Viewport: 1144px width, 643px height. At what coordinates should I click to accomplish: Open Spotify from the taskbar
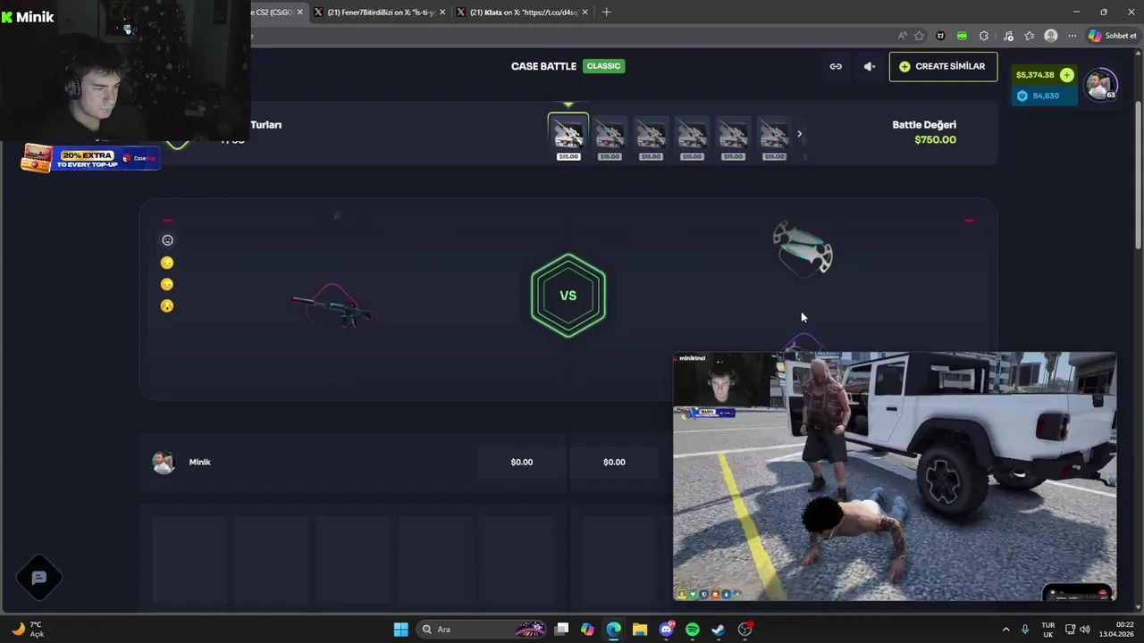pos(693,630)
